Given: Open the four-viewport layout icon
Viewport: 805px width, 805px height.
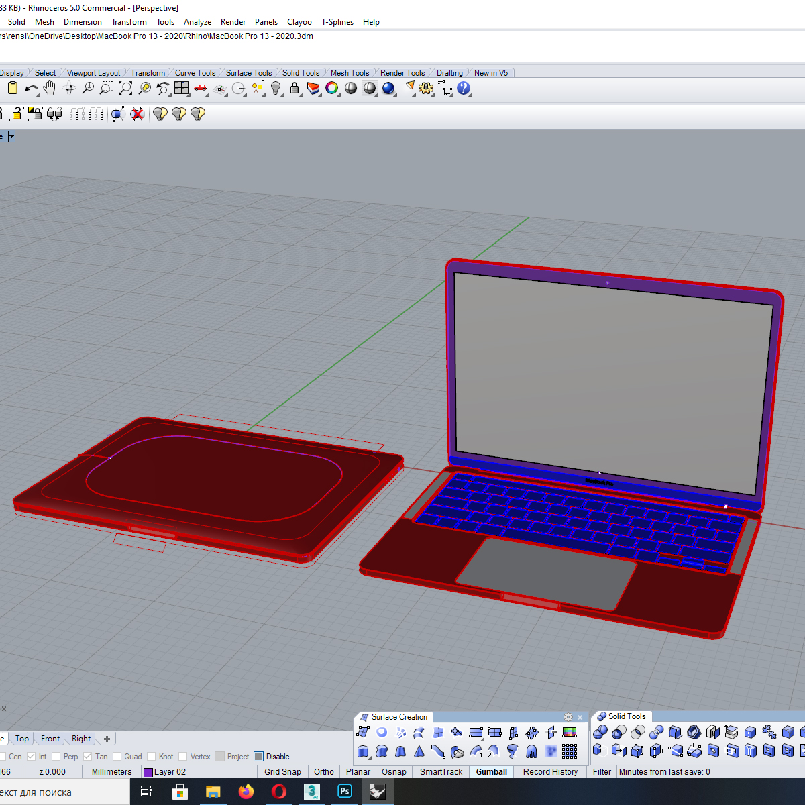Looking at the screenshot, I should [182, 89].
